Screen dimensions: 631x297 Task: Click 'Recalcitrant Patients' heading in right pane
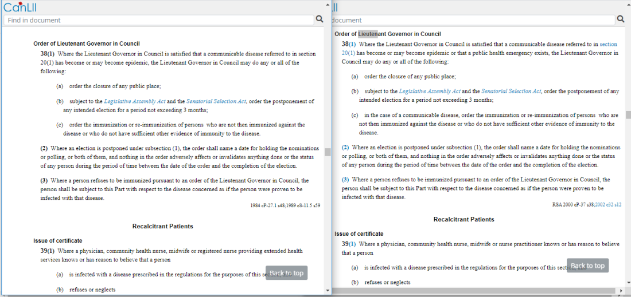(x=464, y=220)
